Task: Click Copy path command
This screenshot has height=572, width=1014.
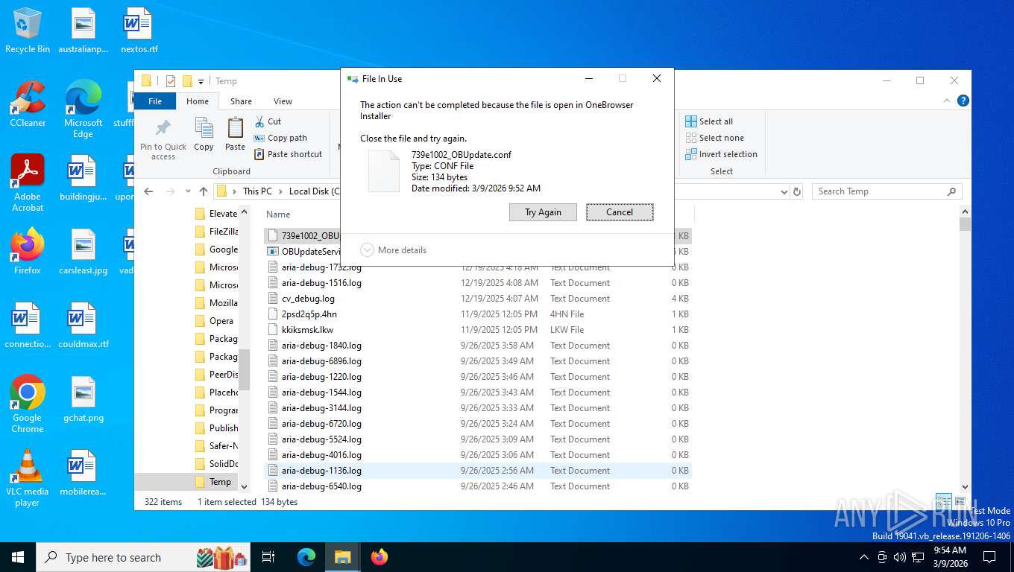Action: (280, 138)
